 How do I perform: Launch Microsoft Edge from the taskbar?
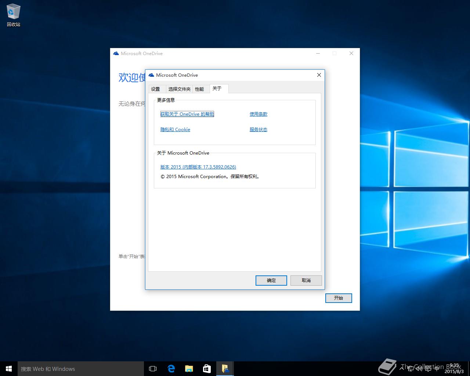coord(171,369)
